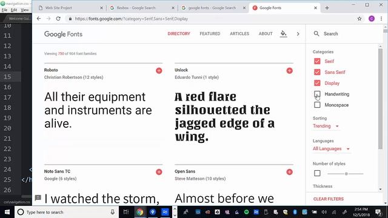The width and height of the screenshot is (388, 218).
Task: Check the Handwriting category checkbox
Action: 317,94
